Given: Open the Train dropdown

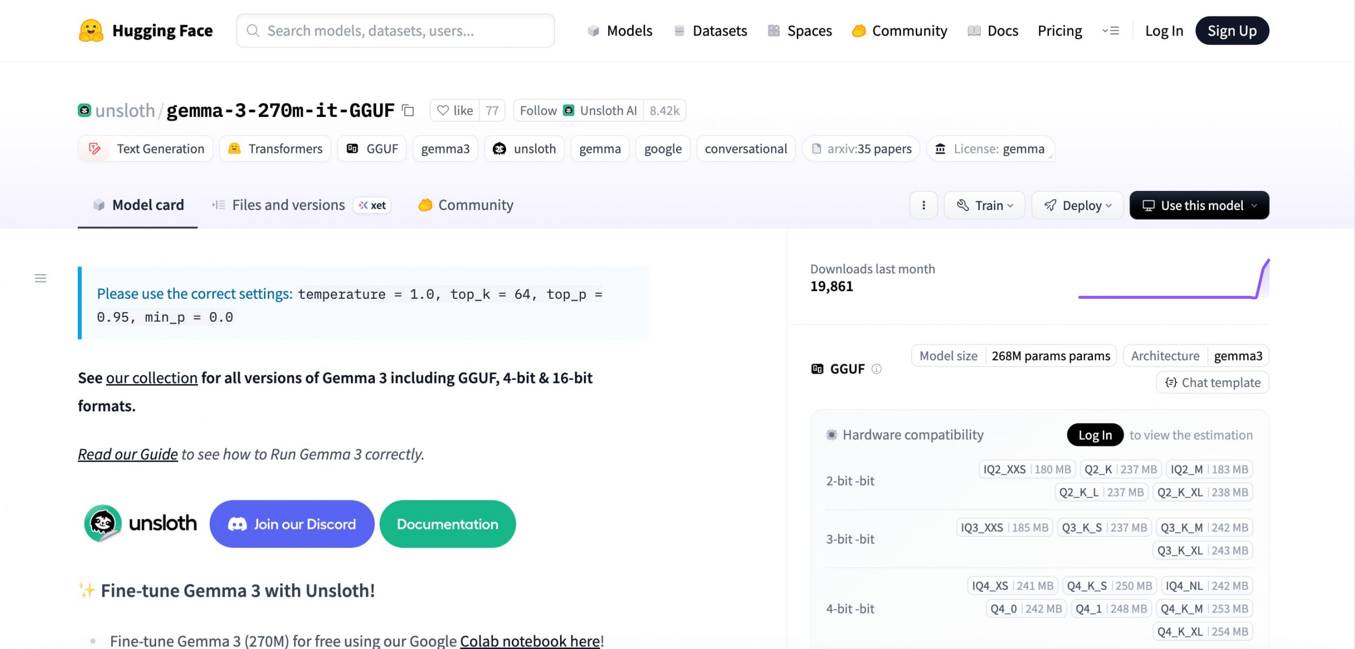Looking at the screenshot, I should (984, 205).
